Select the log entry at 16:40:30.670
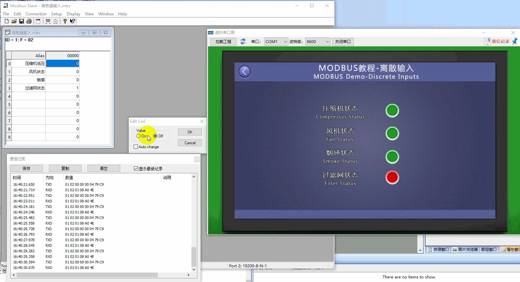 [101, 268]
